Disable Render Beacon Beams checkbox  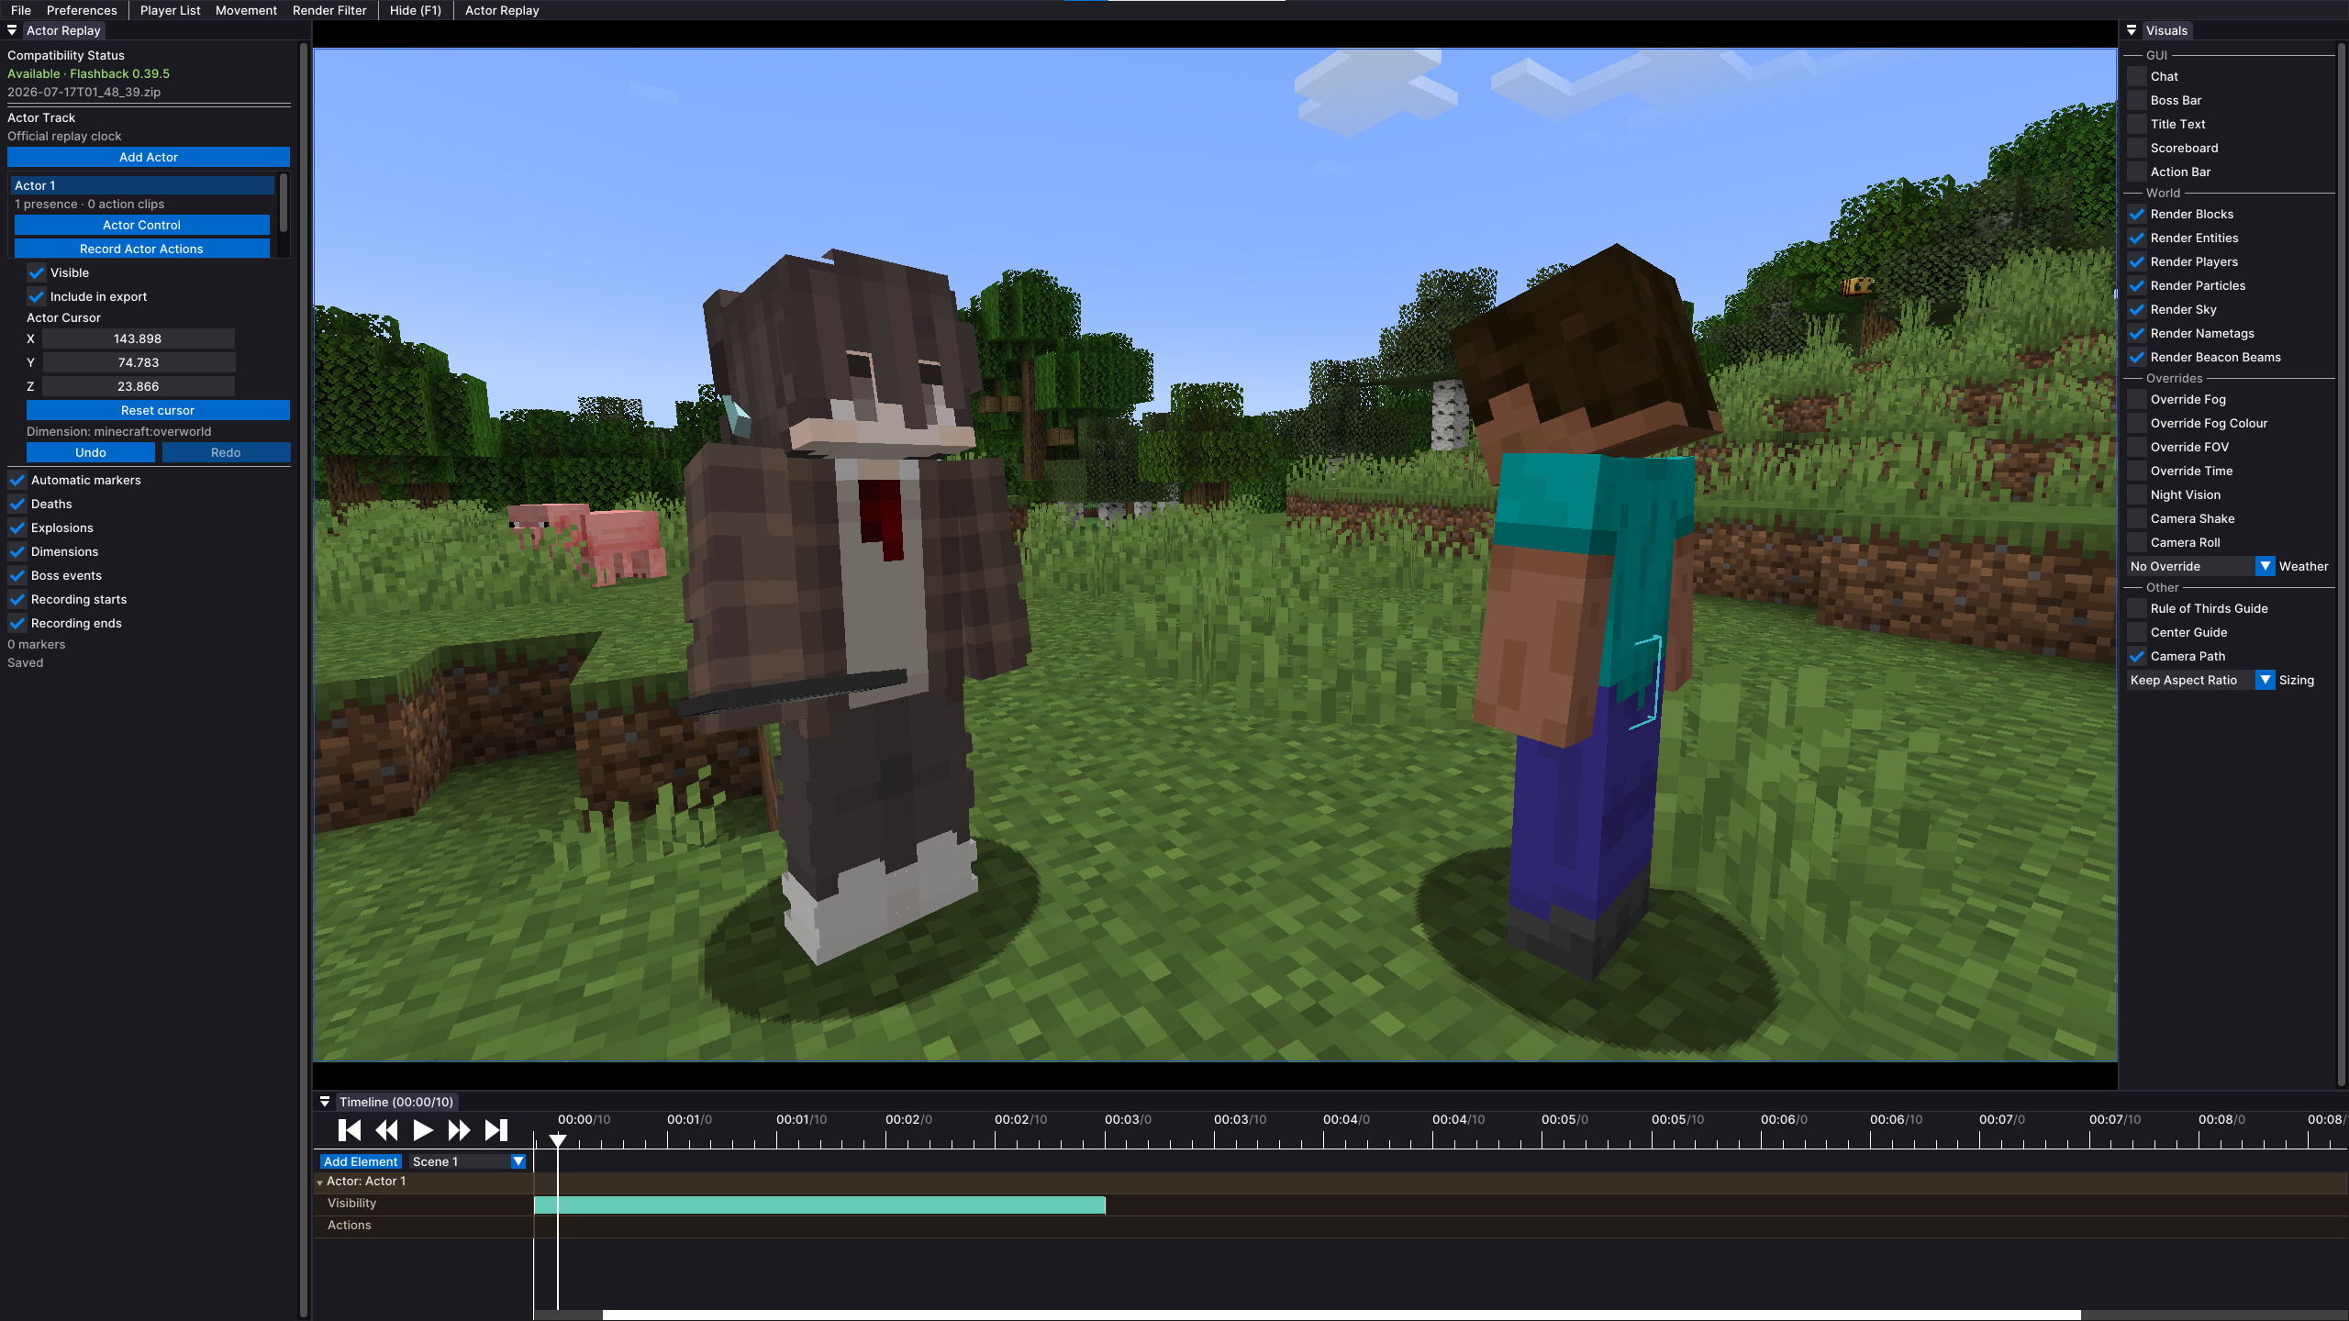tap(2137, 357)
